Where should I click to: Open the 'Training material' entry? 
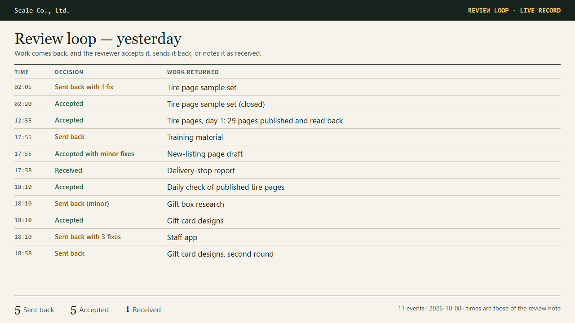pyautogui.click(x=195, y=137)
